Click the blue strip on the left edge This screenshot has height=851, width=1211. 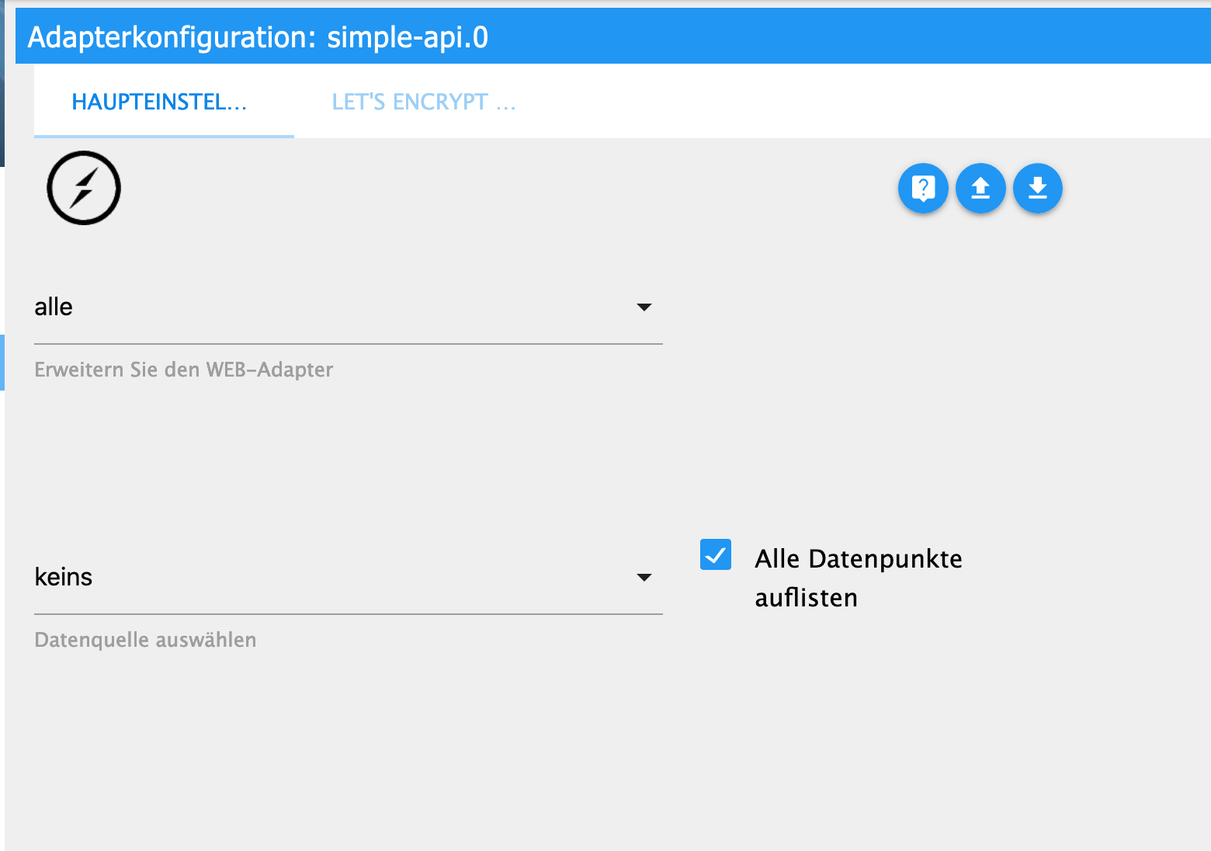coord(2,362)
